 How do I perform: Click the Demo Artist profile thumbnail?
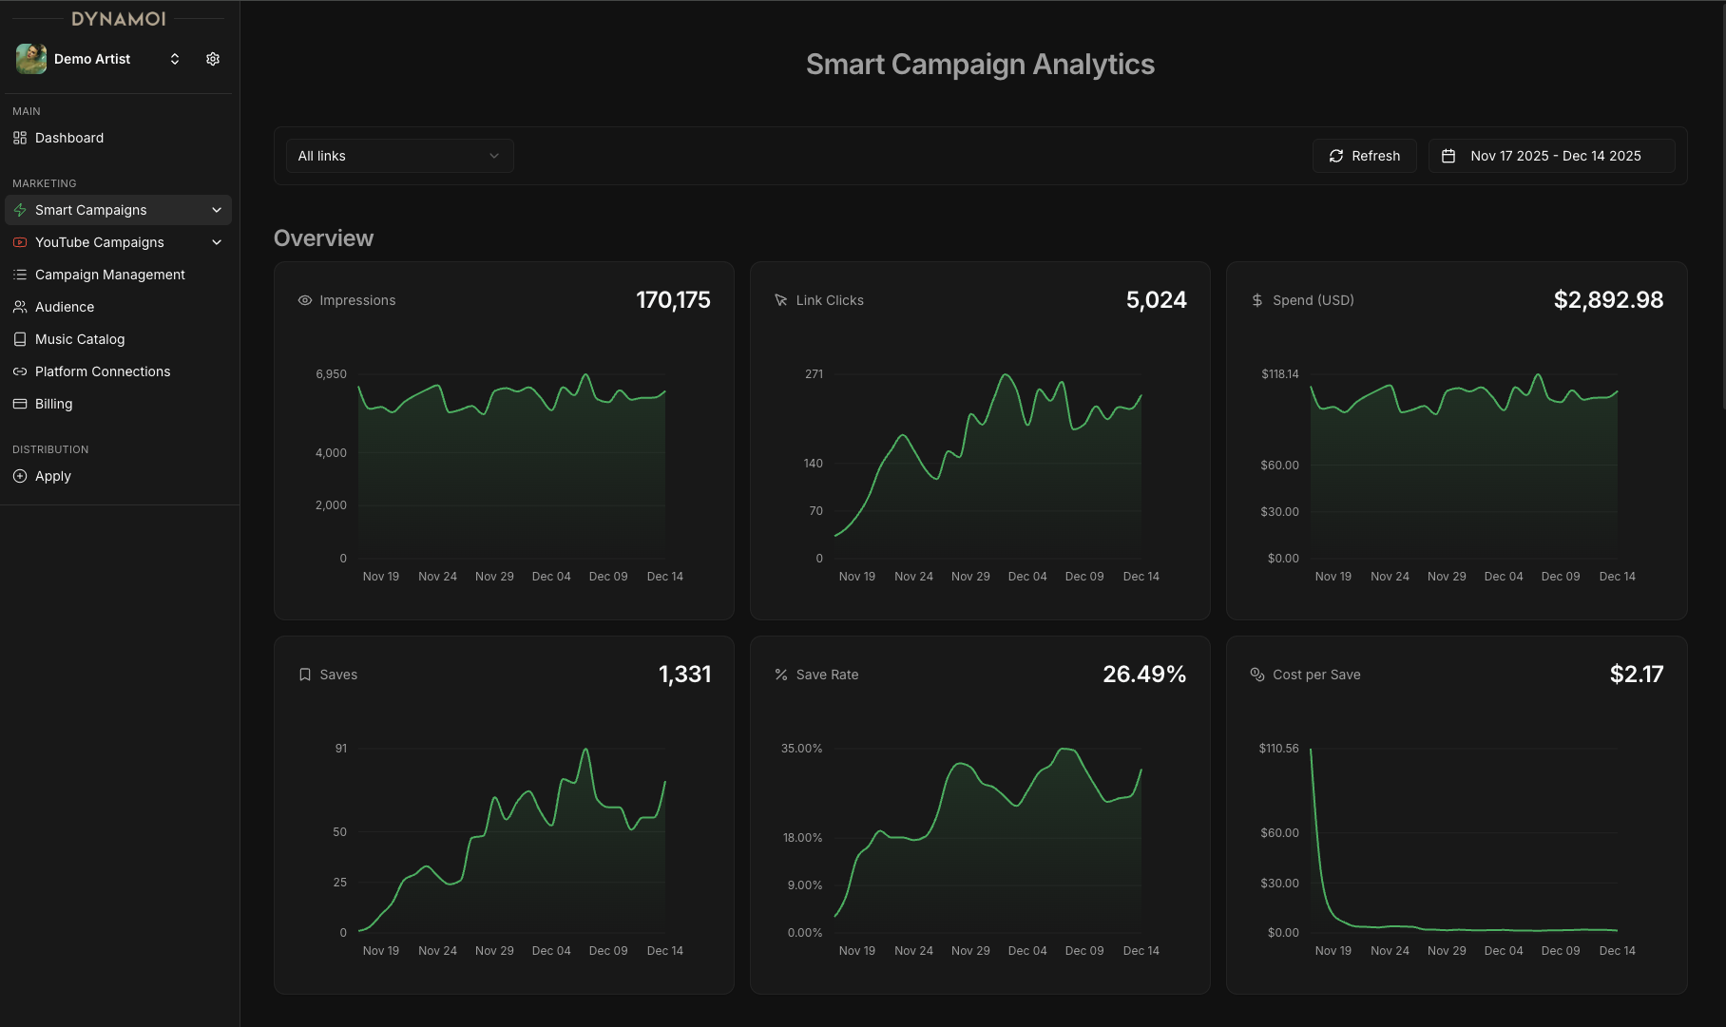point(30,58)
